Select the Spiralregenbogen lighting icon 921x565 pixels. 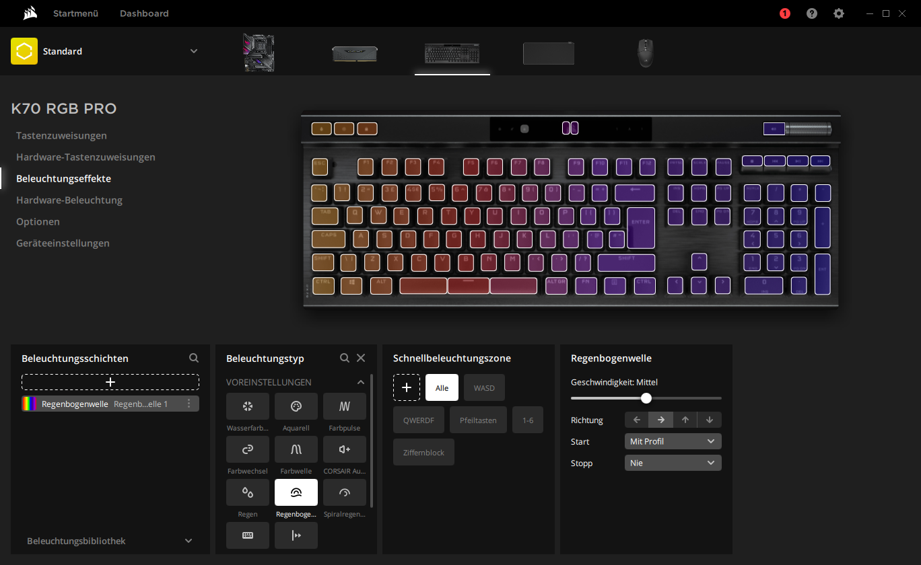[x=345, y=492]
